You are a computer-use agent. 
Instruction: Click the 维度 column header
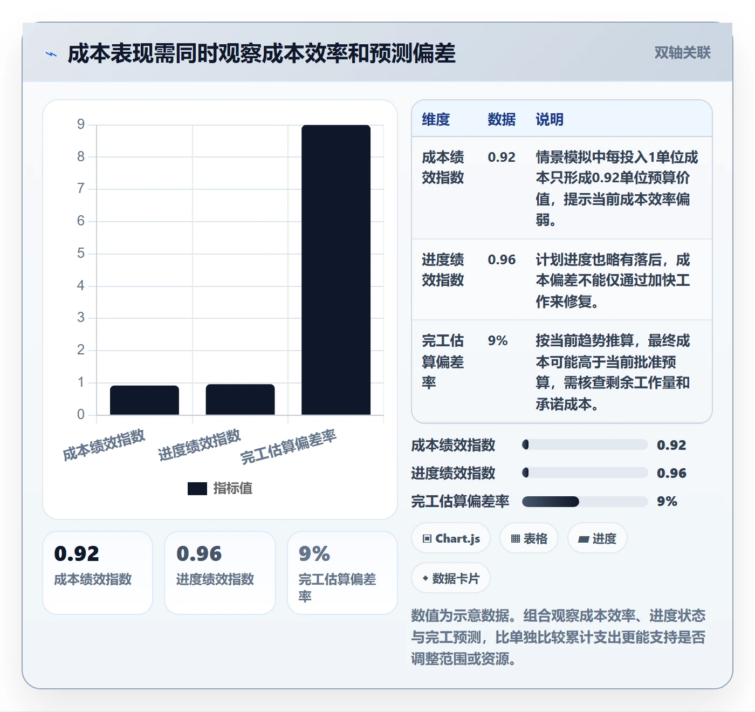436,119
